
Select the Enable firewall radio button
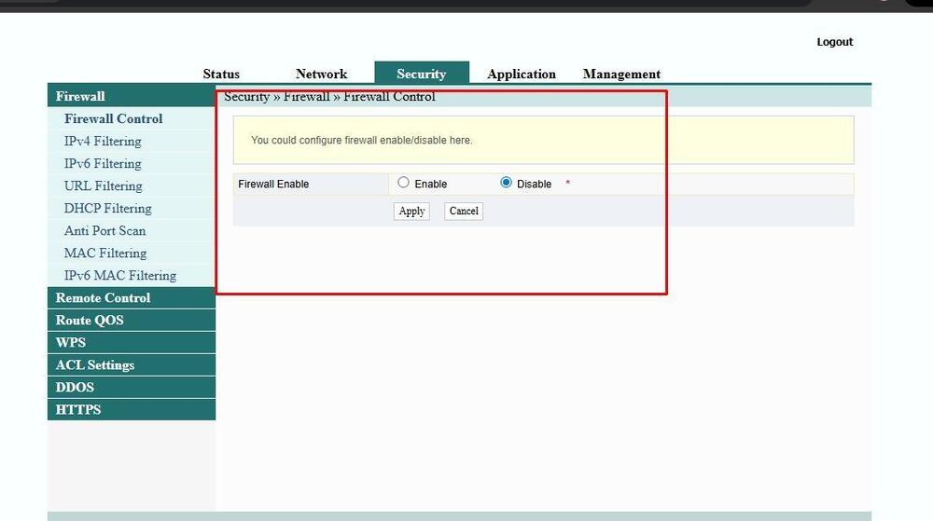pos(403,183)
